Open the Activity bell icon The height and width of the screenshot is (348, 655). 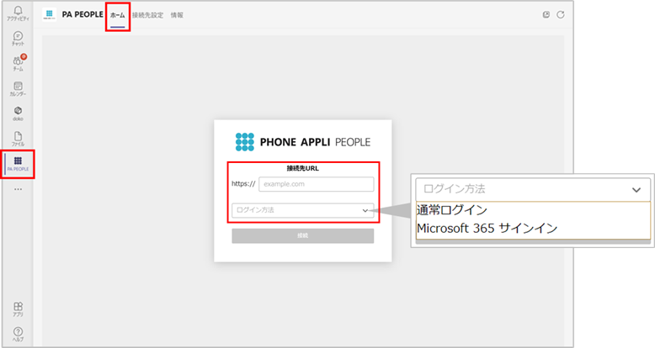[18, 13]
